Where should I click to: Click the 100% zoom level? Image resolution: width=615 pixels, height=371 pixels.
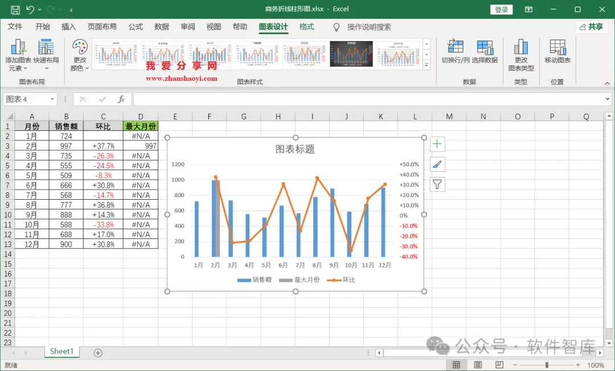(x=596, y=365)
